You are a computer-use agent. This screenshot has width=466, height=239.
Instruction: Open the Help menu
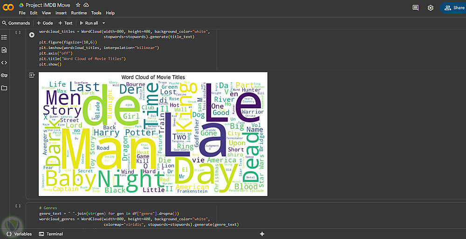pyautogui.click(x=110, y=13)
